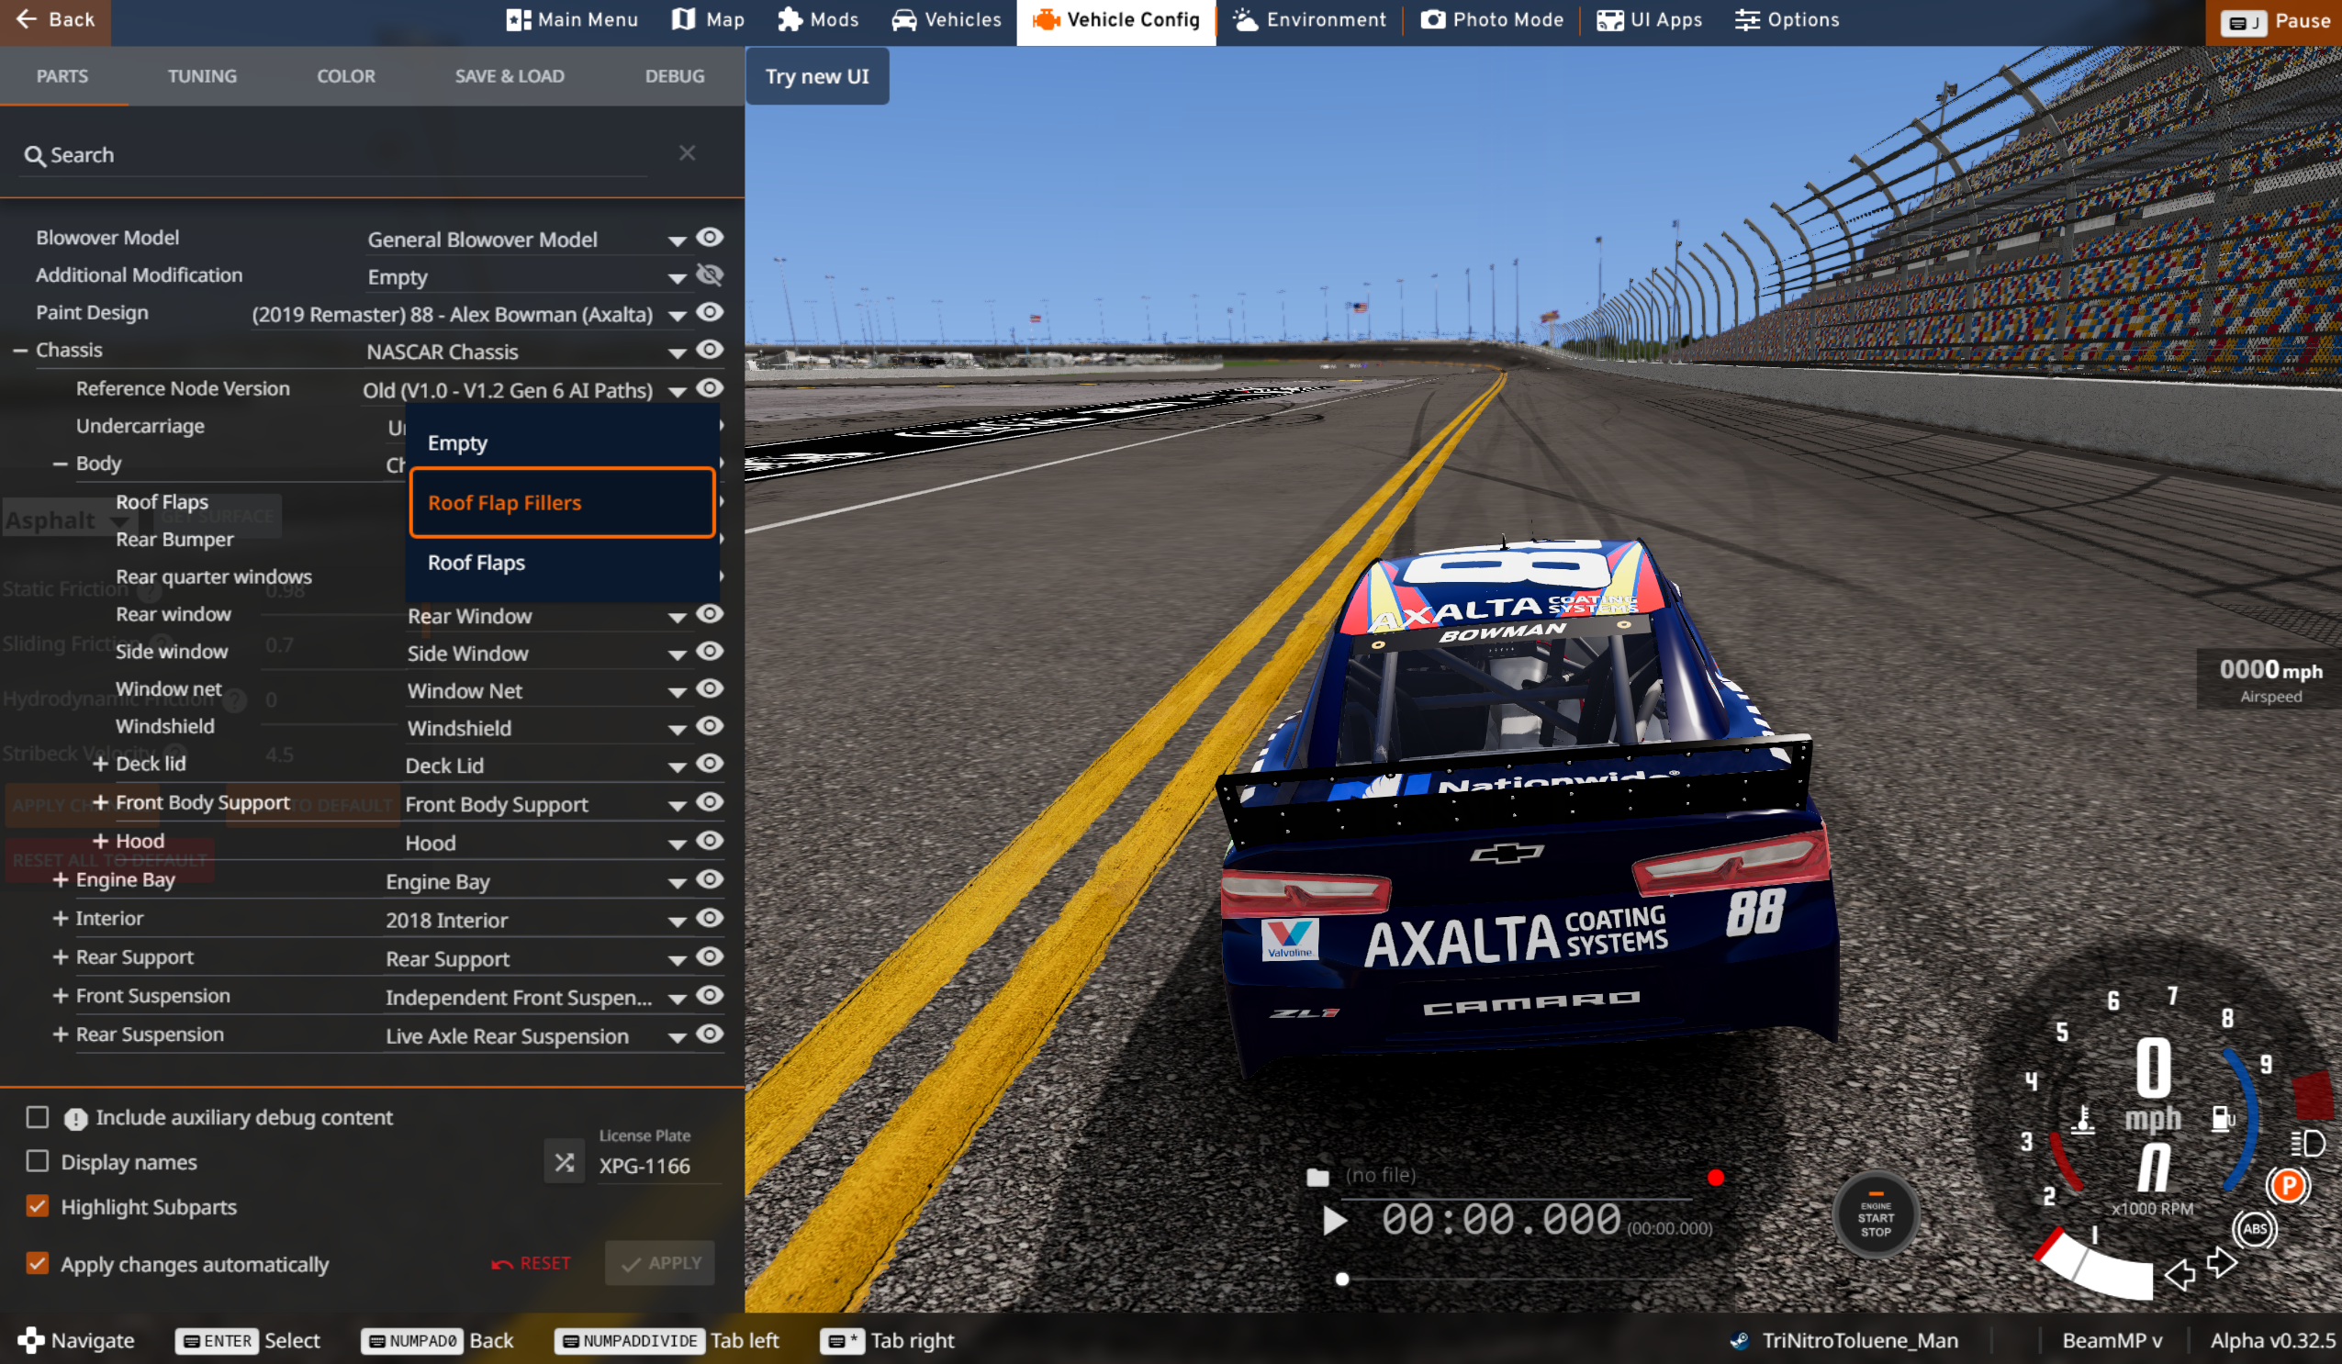This screenshot has width=2342, height=1364.
Task: Click the ABS indicator icon
Action: (2254, 1228)
